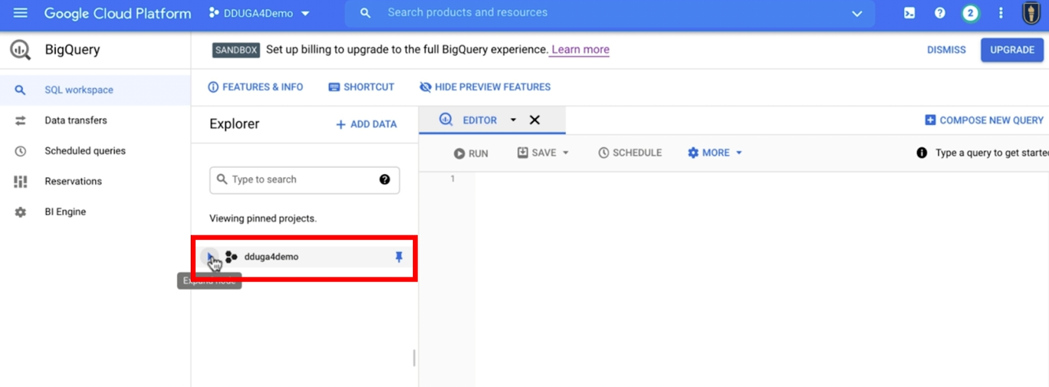Activate Cloud Shell icon
Image resolution: width=1049 pixels, height=387 pixels.
909,13
